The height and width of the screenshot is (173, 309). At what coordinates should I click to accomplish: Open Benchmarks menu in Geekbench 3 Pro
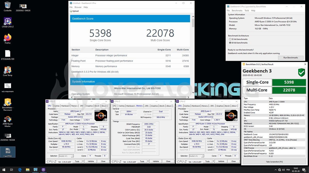pos(237,11)
